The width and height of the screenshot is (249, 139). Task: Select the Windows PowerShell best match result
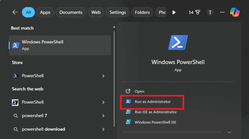click(x=60, y=45)
